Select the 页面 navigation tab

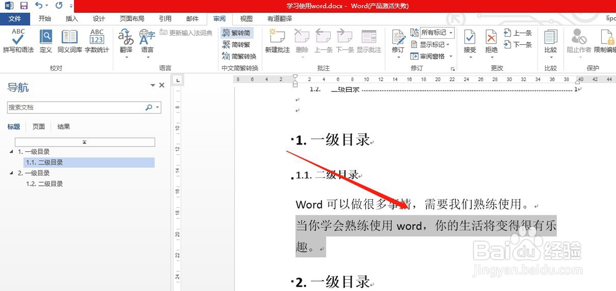[38, 127]
